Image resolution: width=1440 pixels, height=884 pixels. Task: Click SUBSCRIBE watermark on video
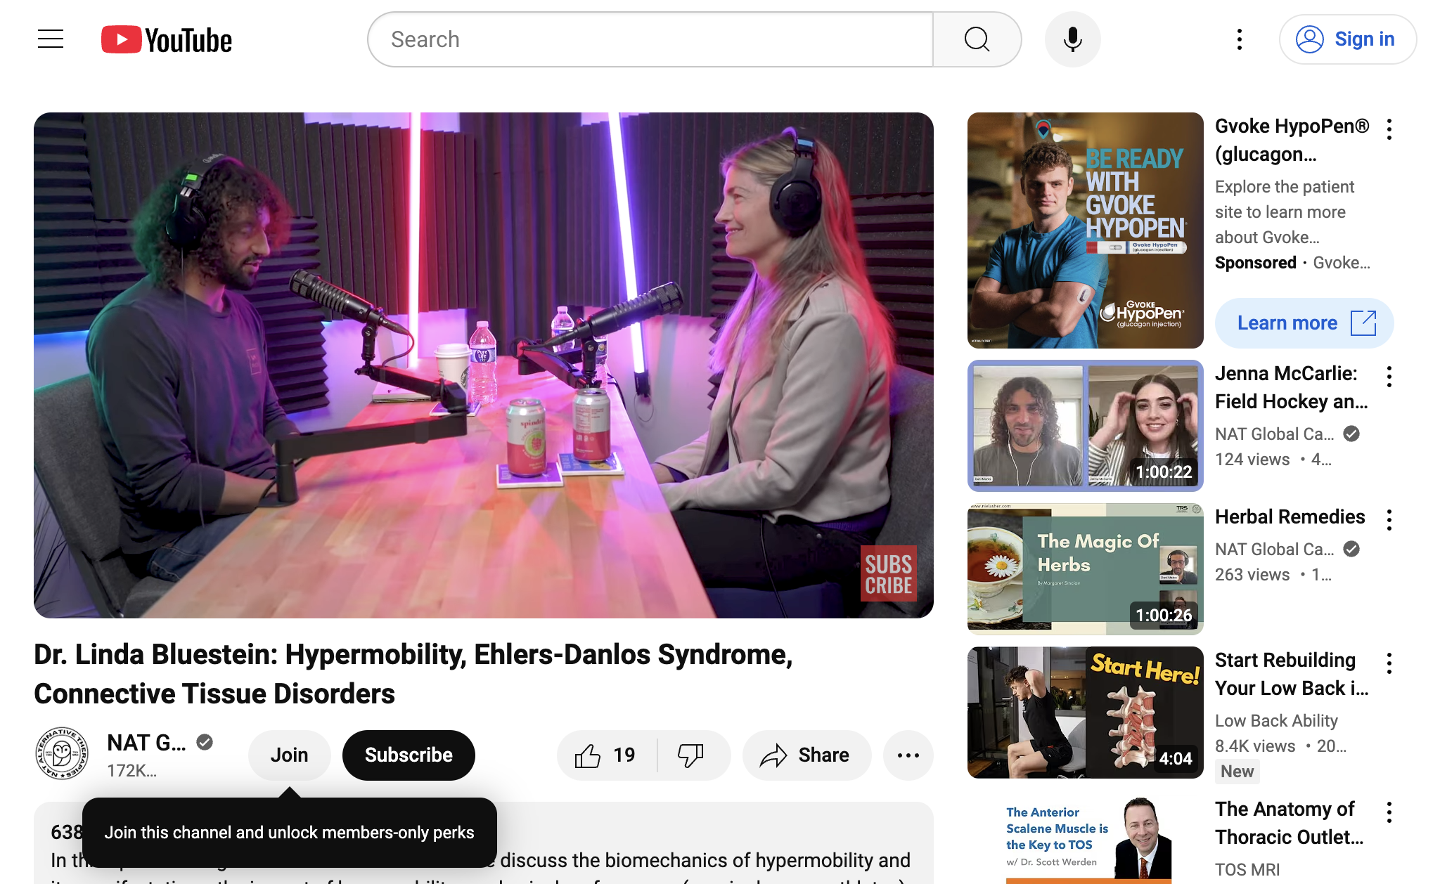[888, 573]
